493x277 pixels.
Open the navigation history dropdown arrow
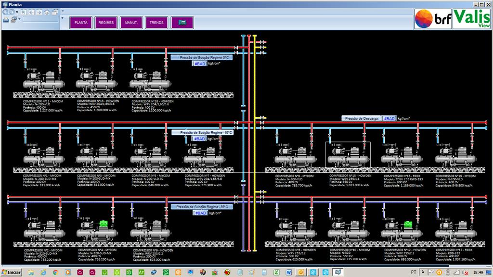17,12
